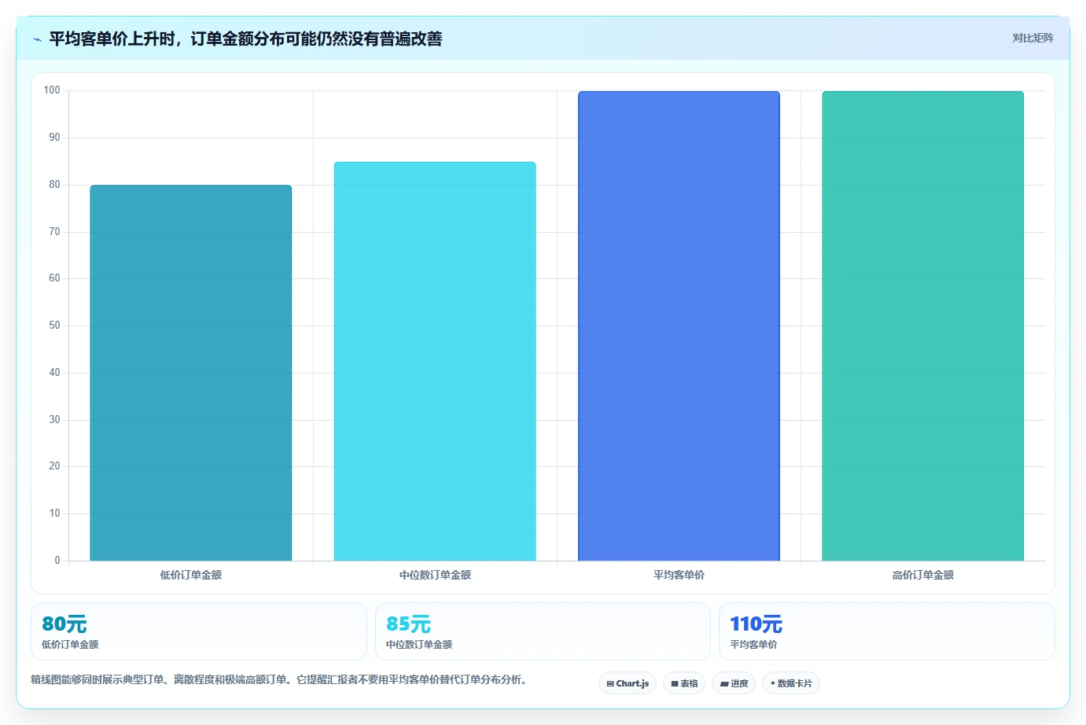Click the 85元 中位数订单金额 stat card
1086x725 pixels.
pyautogui.click(x=543, y=631)
